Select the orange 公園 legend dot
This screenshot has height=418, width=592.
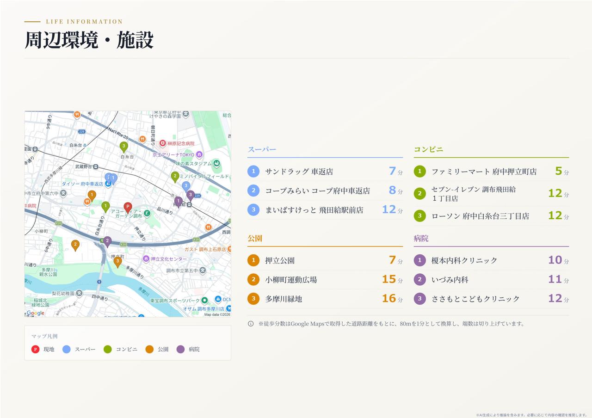[x=149, y=349]
